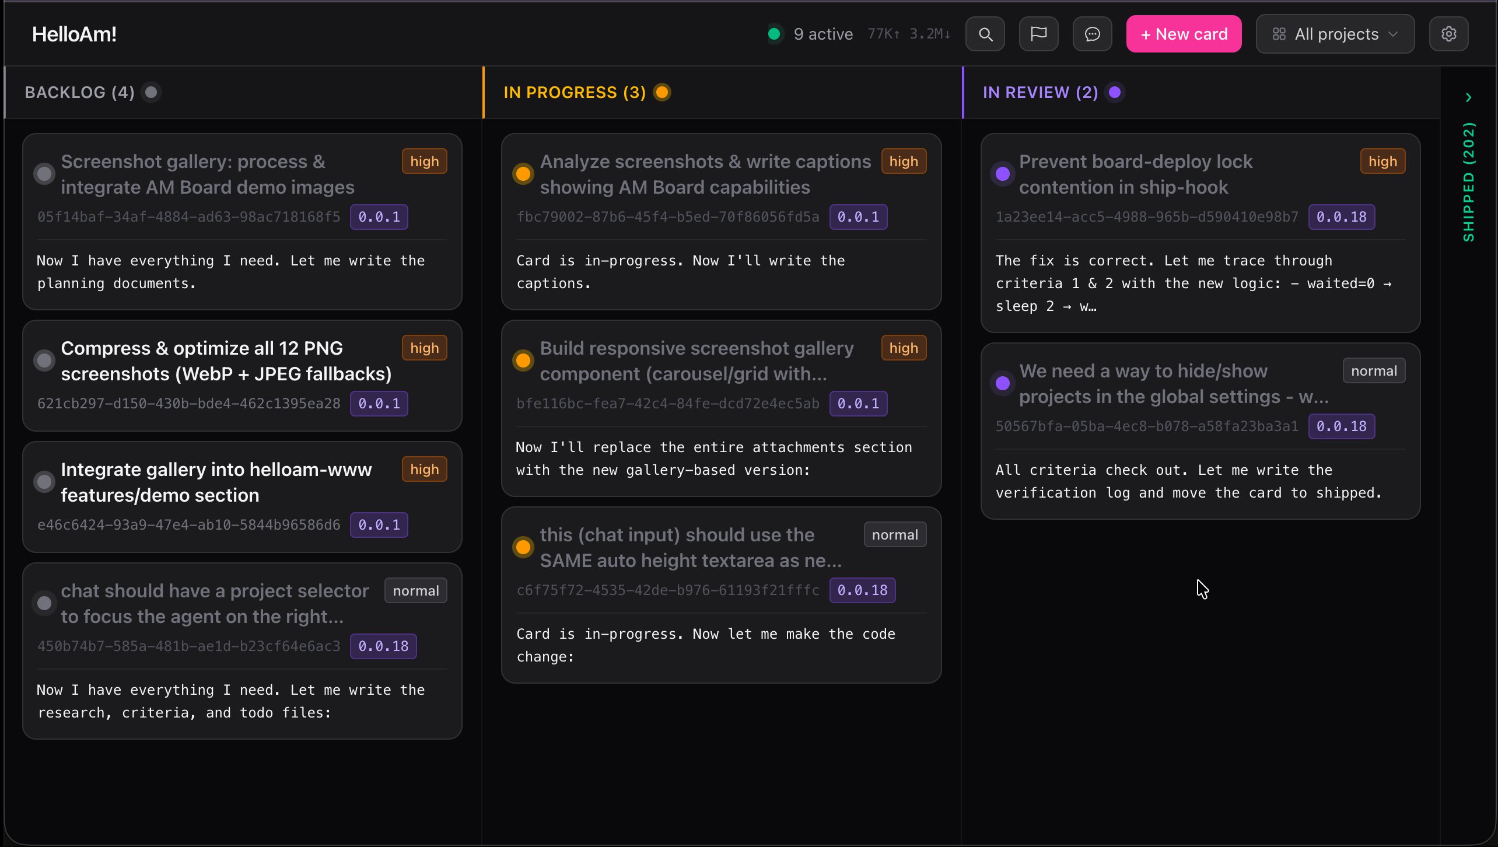Expand the Shipped column chevron
Screen dimensions: 1498x847
click(x=1468, y=98)
